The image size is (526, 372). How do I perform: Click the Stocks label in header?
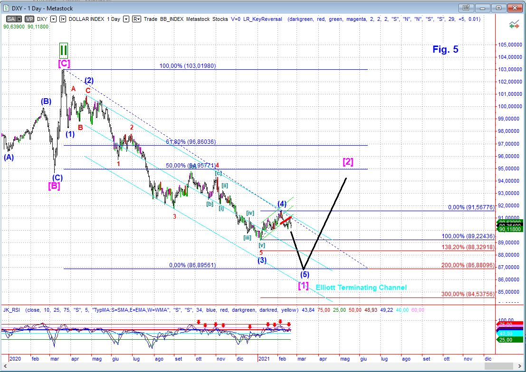click(220, 19)
